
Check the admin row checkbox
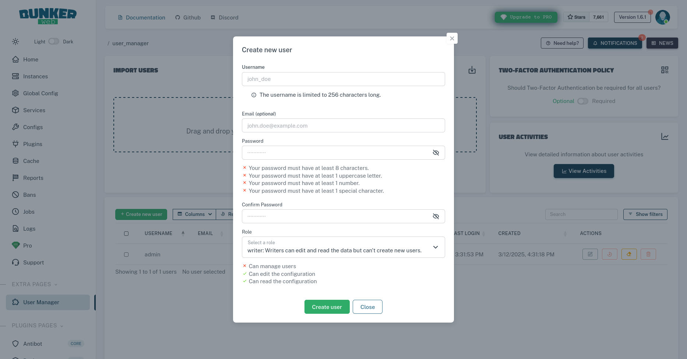[x=126, y=254]
